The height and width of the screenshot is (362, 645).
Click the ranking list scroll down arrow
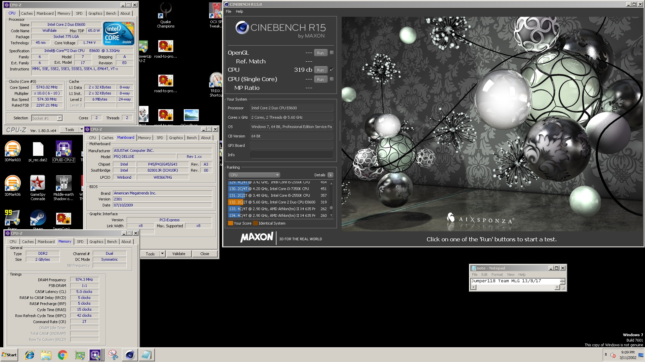tap(332, 216)
